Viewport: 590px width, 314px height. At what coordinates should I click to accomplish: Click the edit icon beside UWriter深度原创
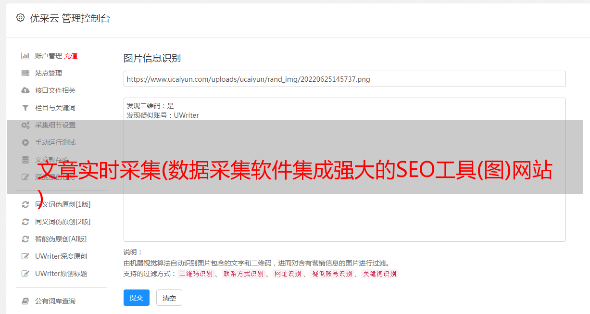[x=25, y=256]
